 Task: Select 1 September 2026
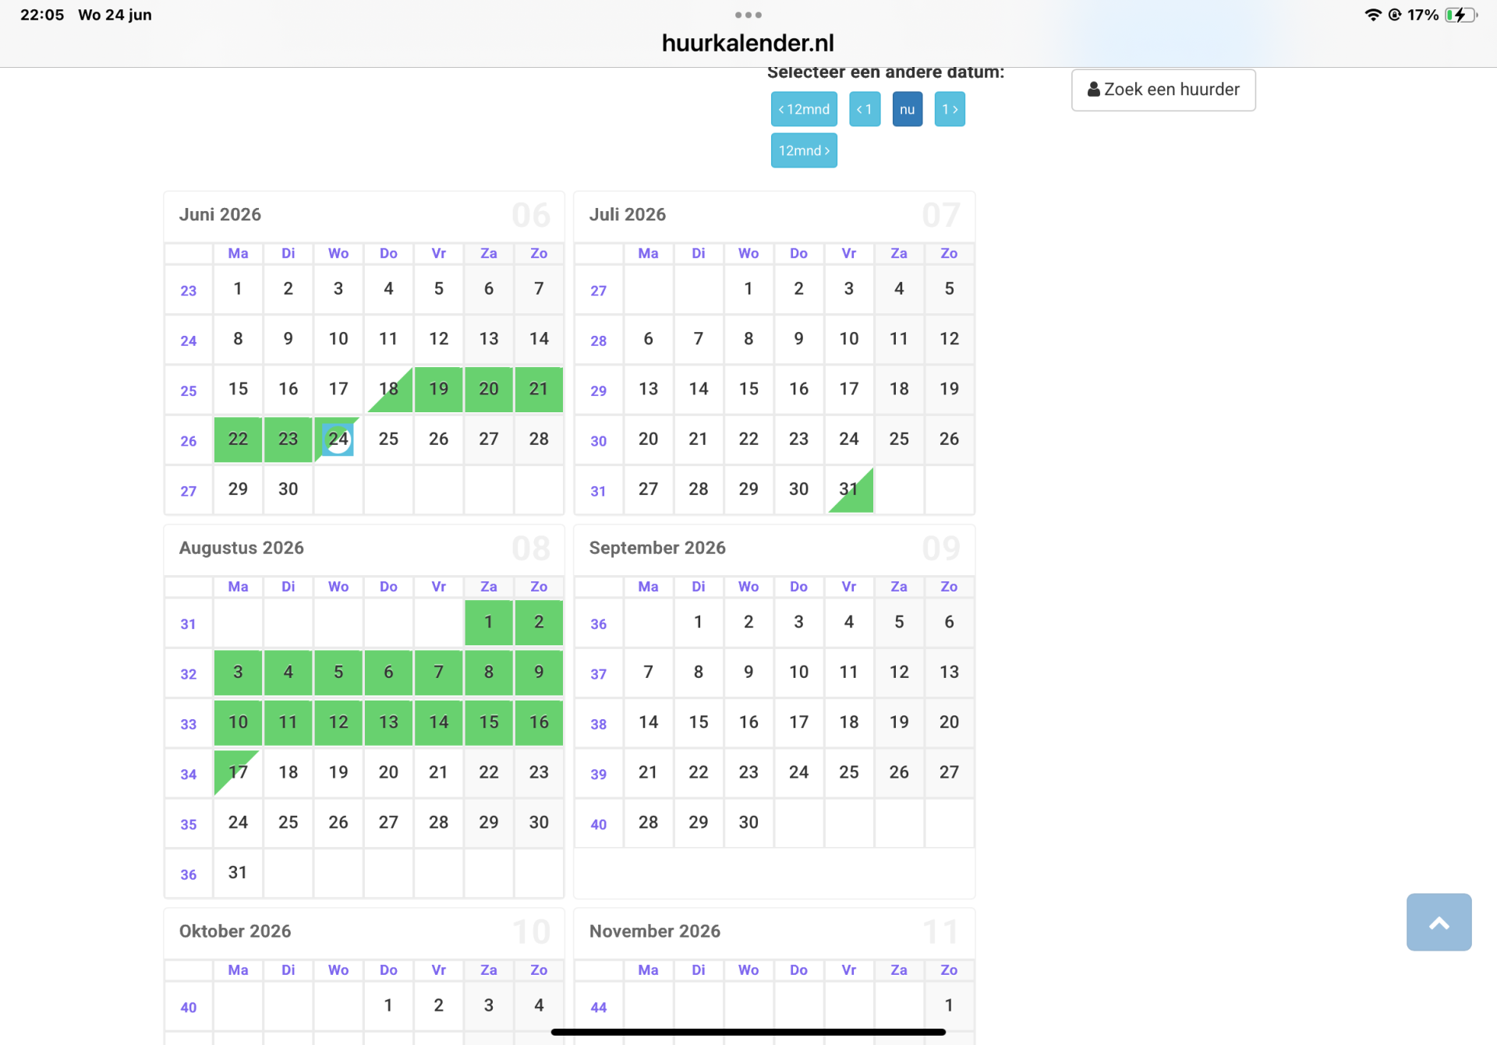coord(699,622)
